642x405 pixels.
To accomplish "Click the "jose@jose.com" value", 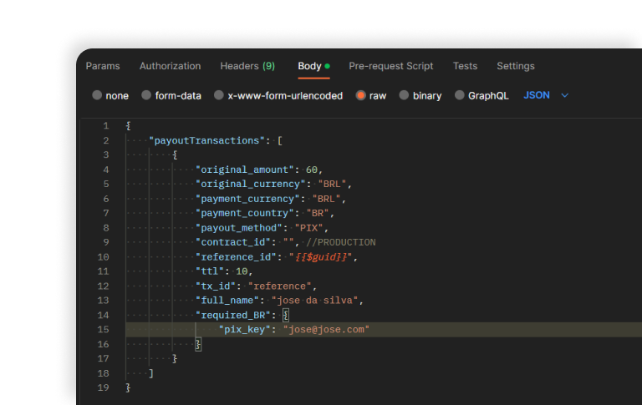I will coord(326,330).
